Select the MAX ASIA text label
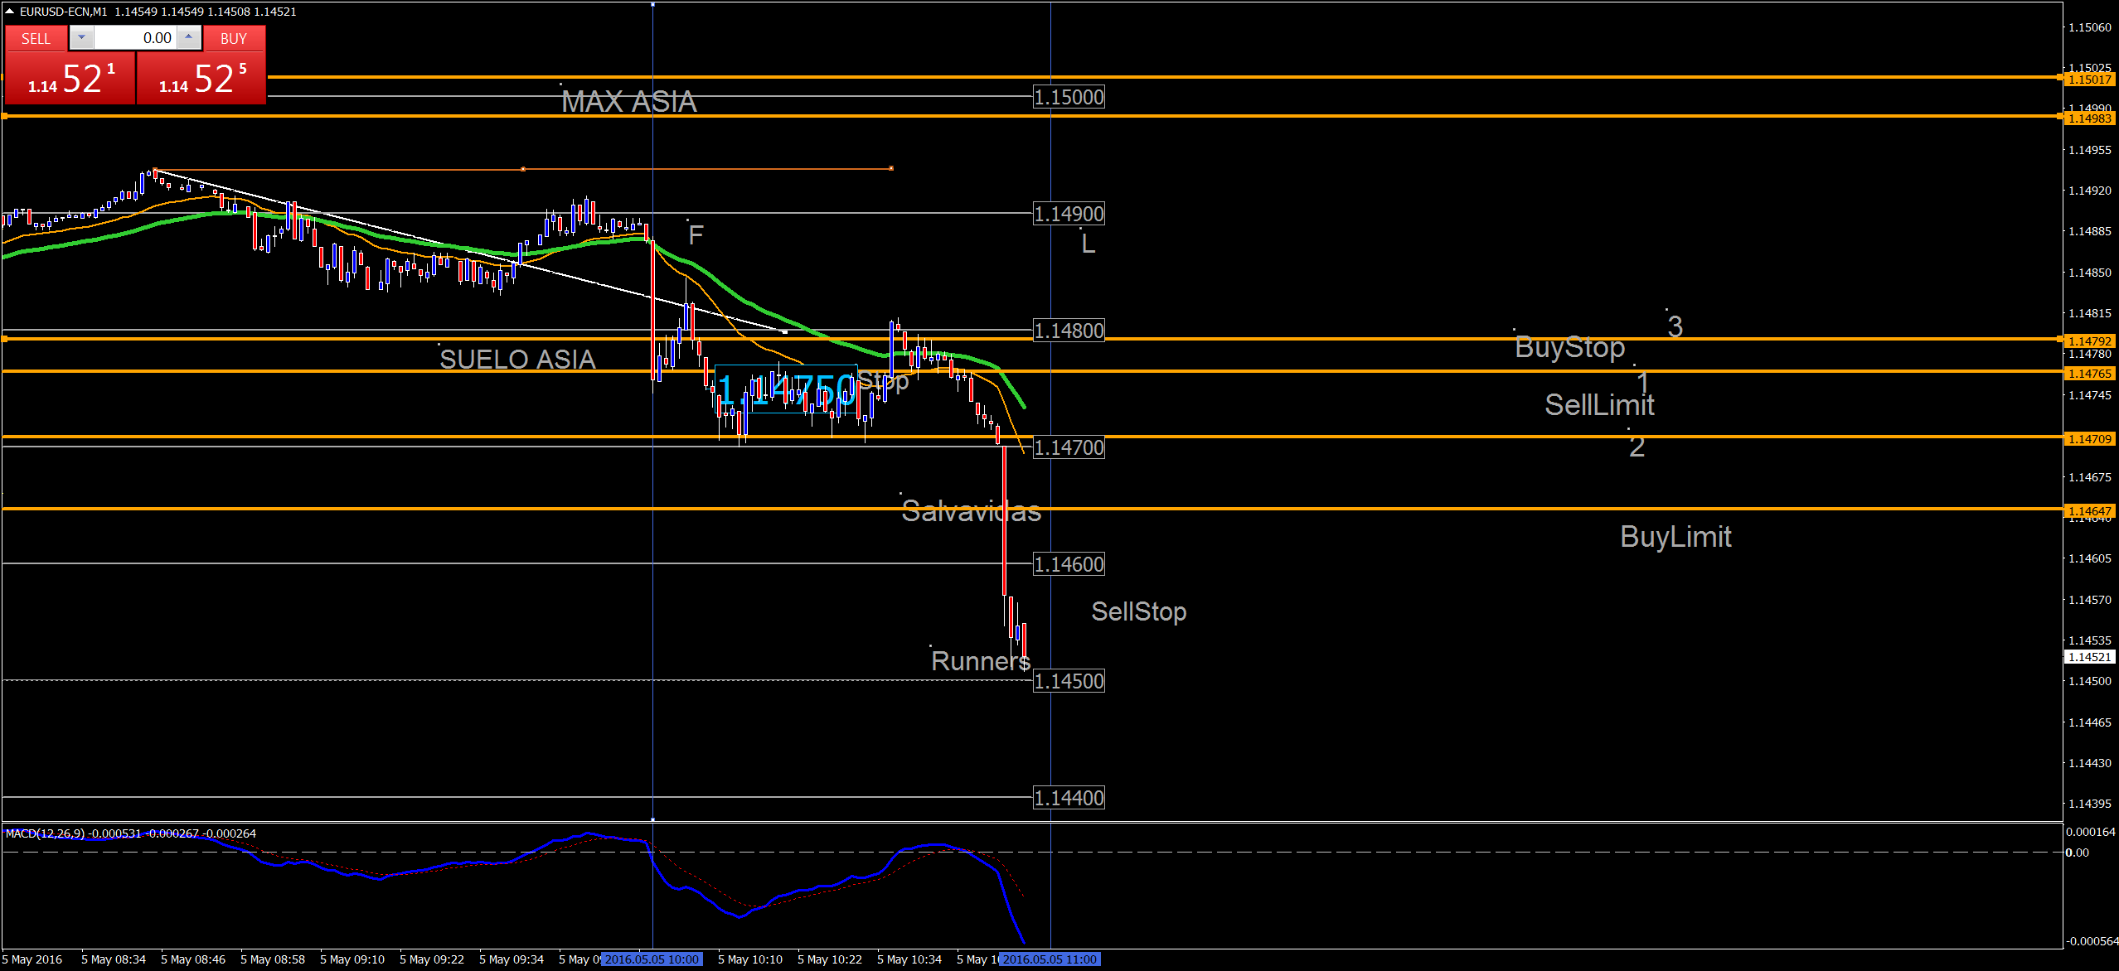The image size is (2119, 971). 628,102
